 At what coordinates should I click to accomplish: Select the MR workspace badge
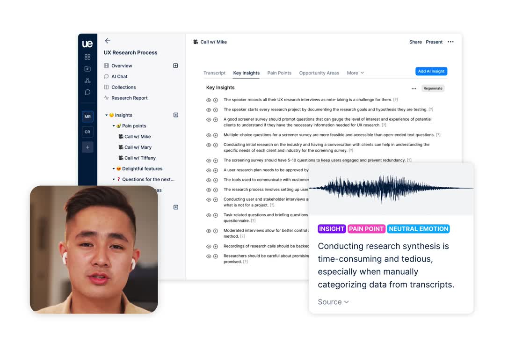point(87,117)
